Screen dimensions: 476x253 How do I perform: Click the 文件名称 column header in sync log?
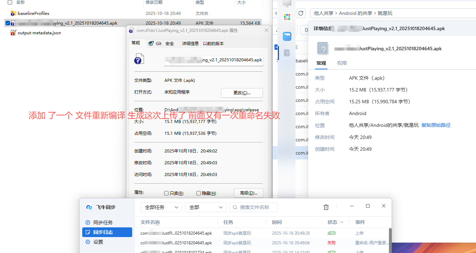150,222
